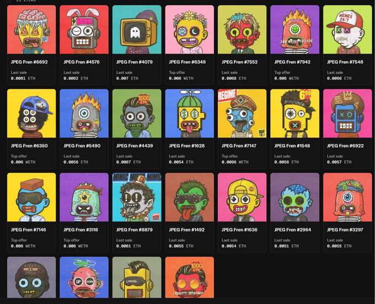Screen dimensions: 375x304
Task: Click the 0.0051 ETH price under Fren #2964
Action: tap(287, 246)
